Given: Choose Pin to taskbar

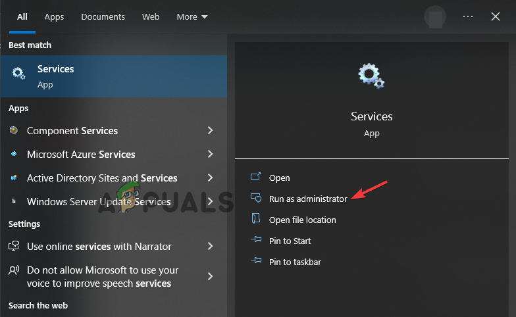Looking at the screenshot, I should tap(295, 262).
